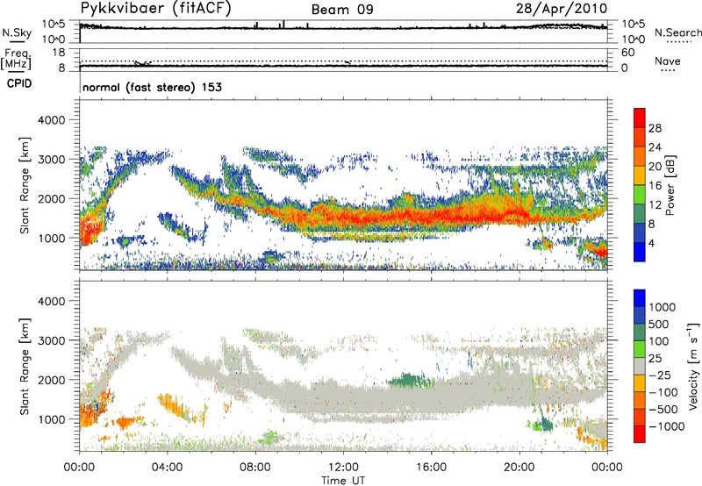Click the '500' Velocity colorbar label
Screen dimensions: 702x486
pos(659,324)
